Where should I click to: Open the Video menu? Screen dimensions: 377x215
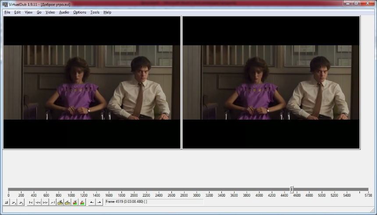point(50,12)
